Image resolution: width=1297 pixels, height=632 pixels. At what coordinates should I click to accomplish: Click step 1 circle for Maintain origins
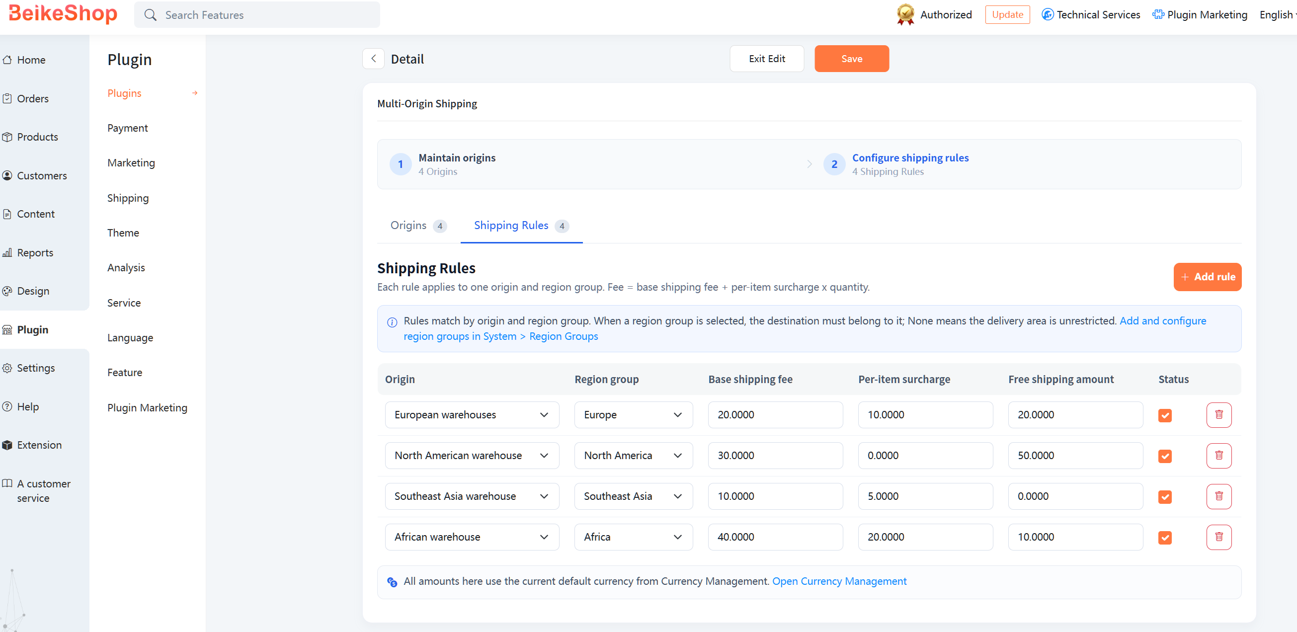click(x=400, y=164)
